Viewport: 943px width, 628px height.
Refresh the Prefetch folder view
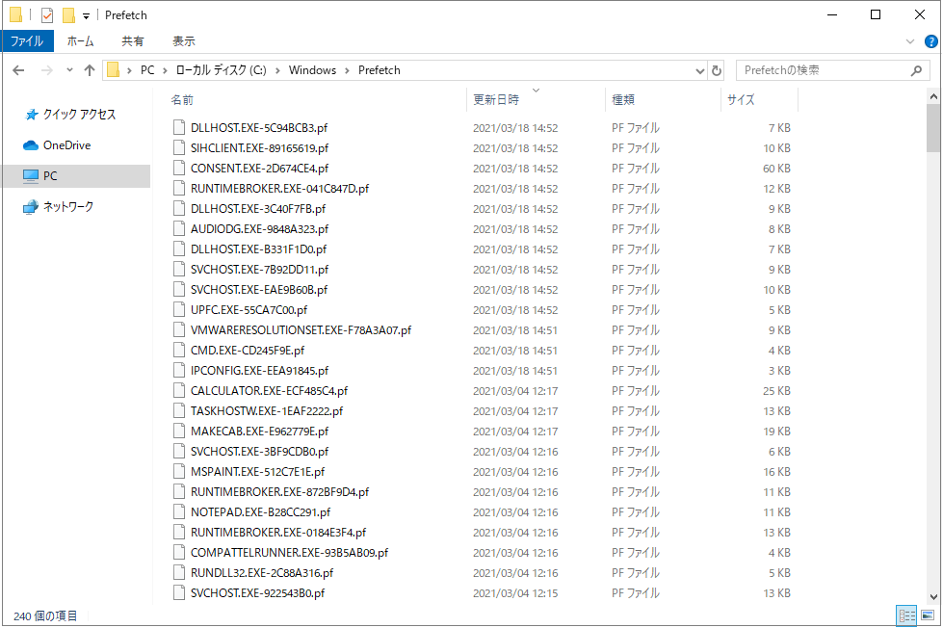717,70
